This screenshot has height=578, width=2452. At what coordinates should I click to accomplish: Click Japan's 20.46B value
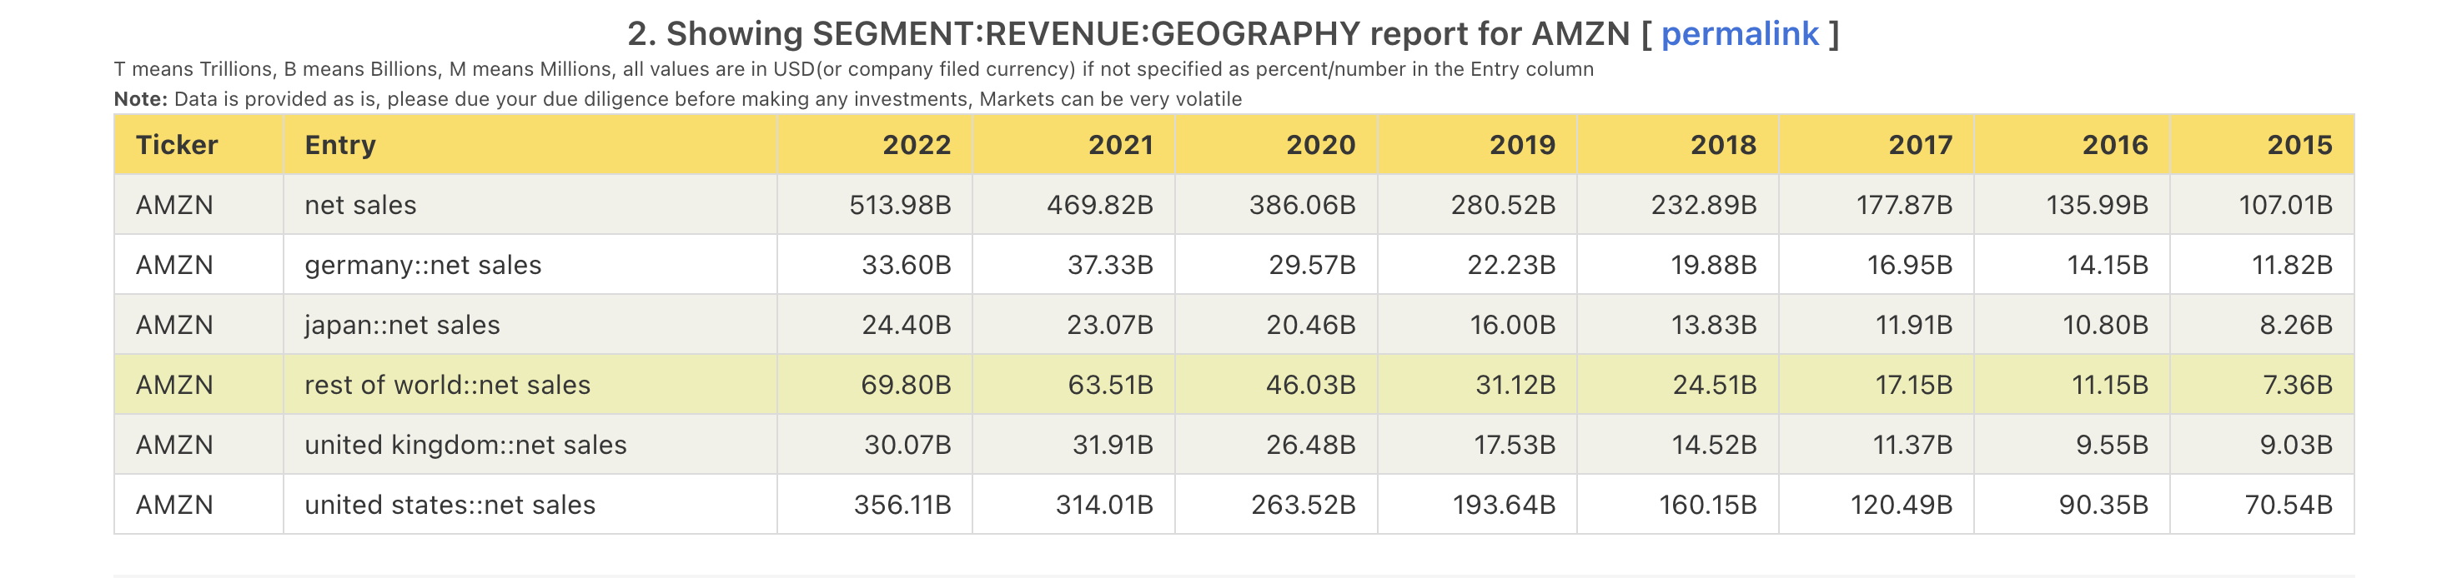click(x=1311, y=324)
